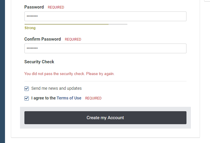The height and width of the screenshot is (143, 210).
Task: Click the I agree to the text
Action: point(44,98)
